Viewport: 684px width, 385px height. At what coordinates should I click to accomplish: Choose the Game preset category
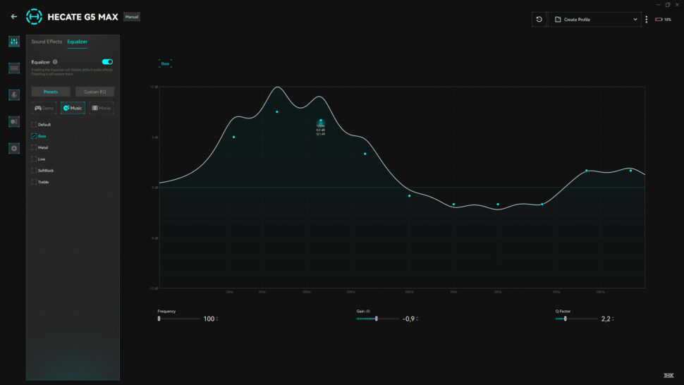coord(44,108)
